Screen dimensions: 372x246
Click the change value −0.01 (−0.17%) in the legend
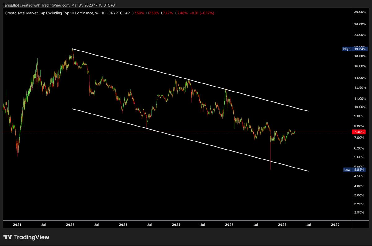tap(202, 13)
